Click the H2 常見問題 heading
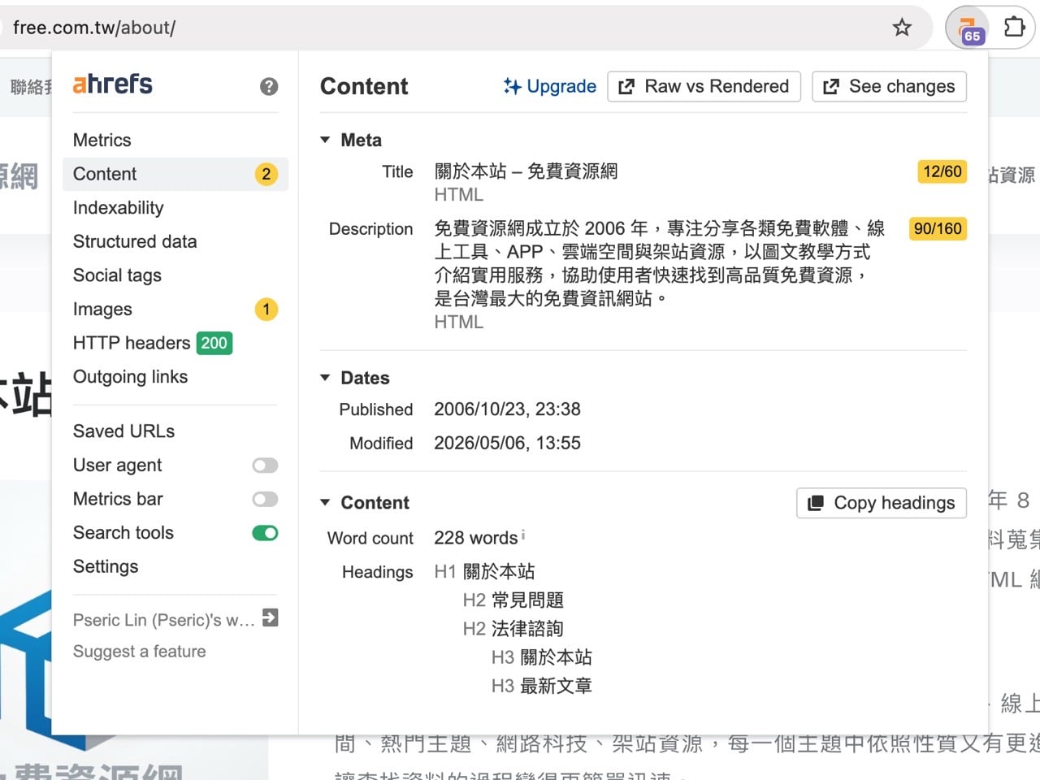Image resolution: width=1040 pixels, height=780 pixels. tap(513, 600)
